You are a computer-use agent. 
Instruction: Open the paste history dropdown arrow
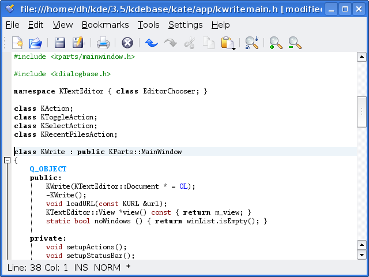click(234, 48)
